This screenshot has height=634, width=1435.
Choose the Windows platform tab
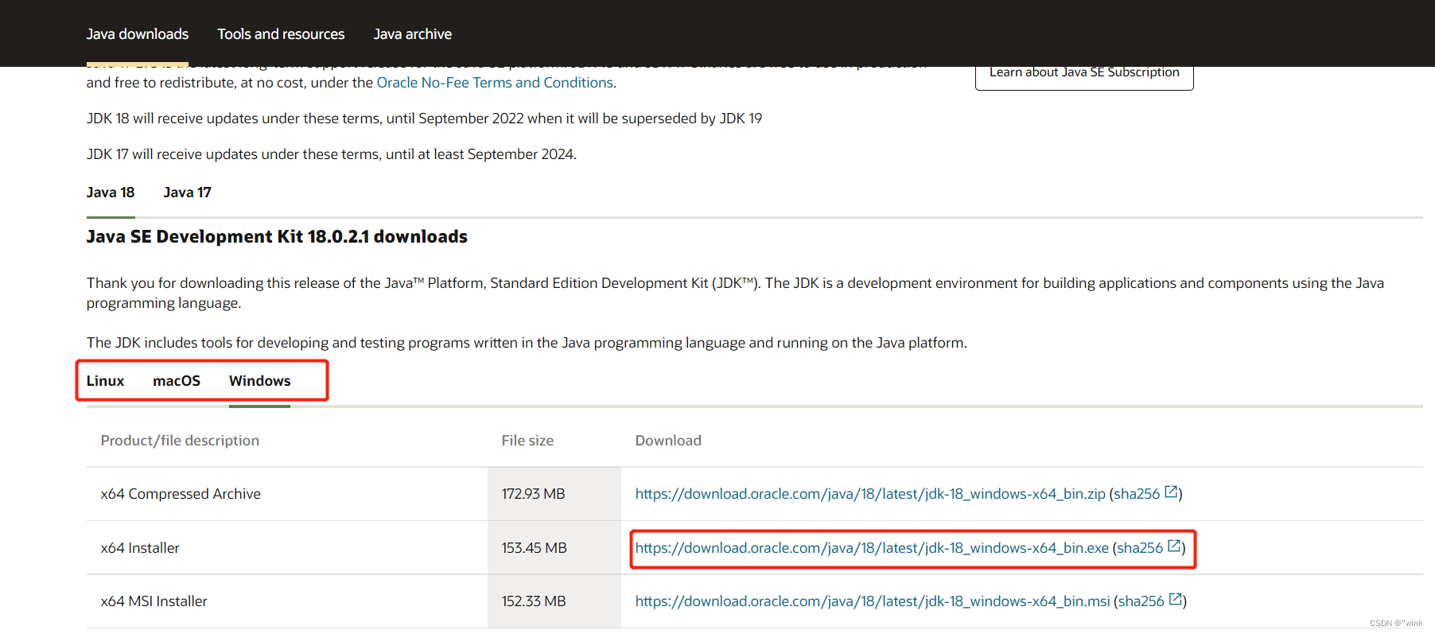(259, 381)
